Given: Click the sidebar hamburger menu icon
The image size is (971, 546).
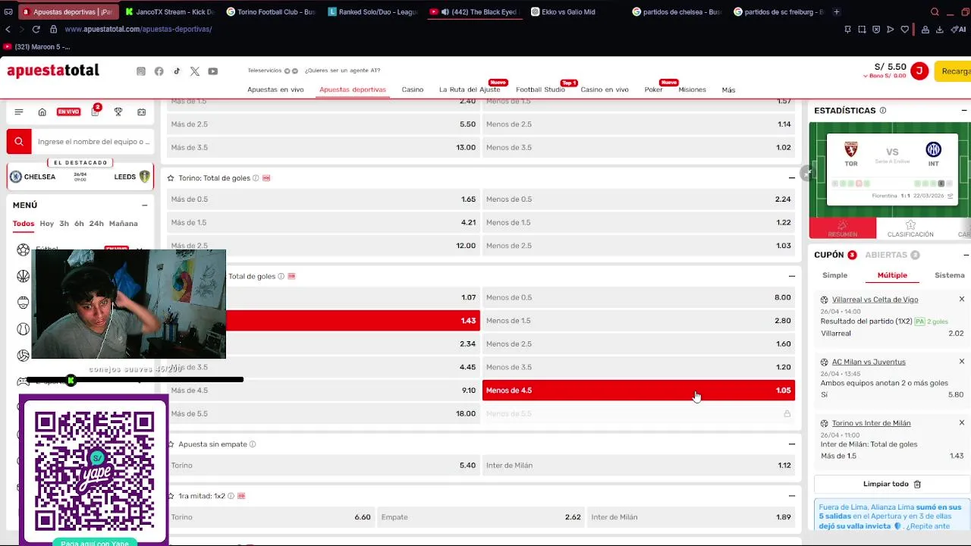Looking at the screenshot, I should click(x=19, y=111).
